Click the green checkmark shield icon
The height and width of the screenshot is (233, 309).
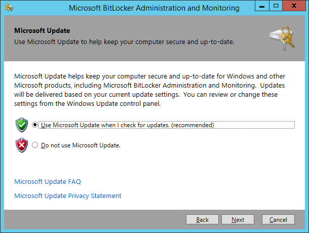pos(22,125)
